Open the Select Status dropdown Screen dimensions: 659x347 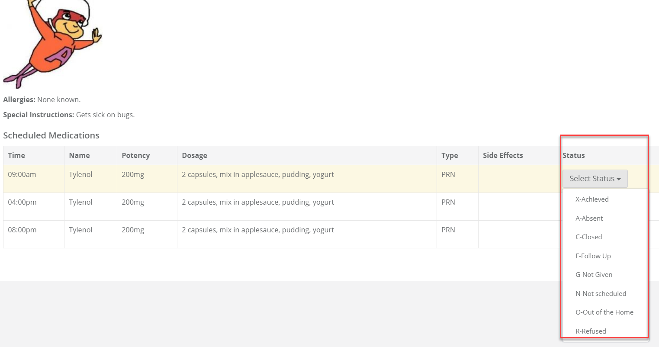[x=595, y=179]
